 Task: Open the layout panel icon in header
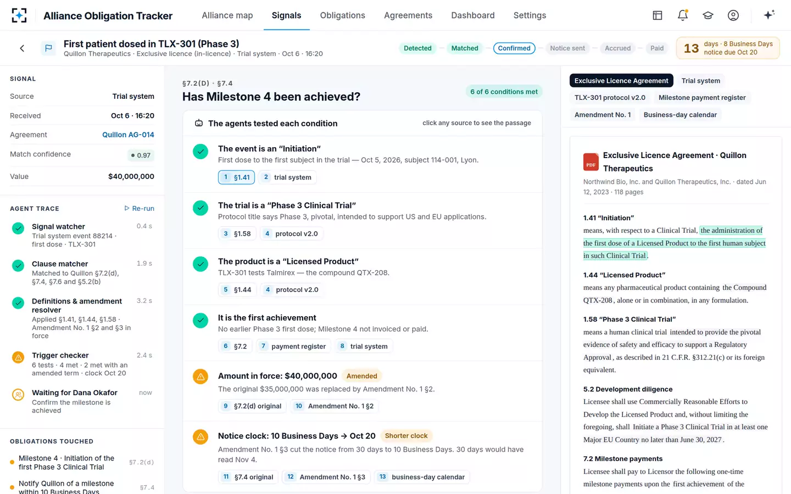pyautogui.click(x=657, y=15)
